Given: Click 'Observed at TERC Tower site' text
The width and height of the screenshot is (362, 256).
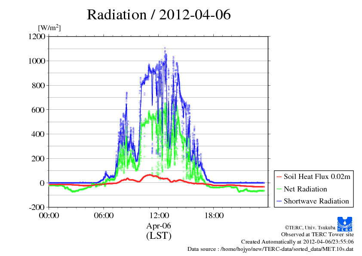Looking at the screenshot, I should (x=317, y=234).
